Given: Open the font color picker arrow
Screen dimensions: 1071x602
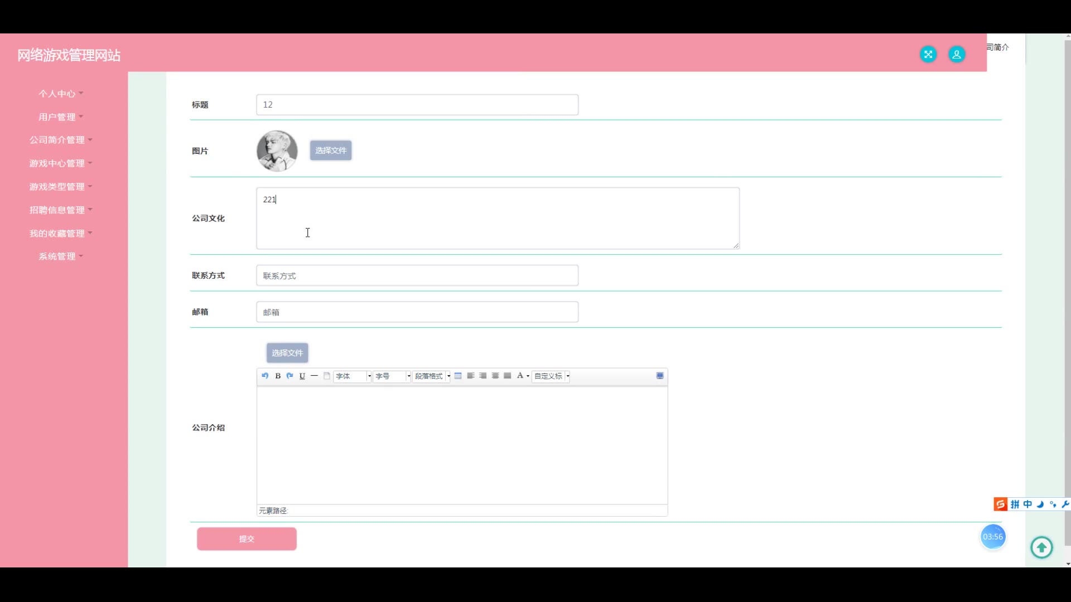Looking at the screenshot, I should 528,376.
